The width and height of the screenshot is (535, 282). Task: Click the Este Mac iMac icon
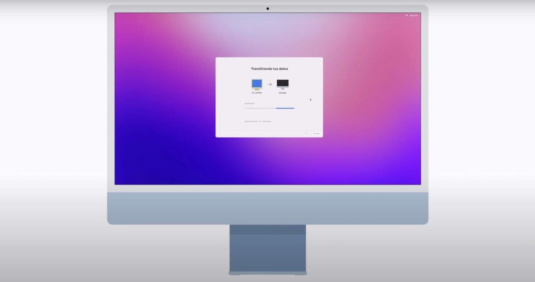(283, 84)
